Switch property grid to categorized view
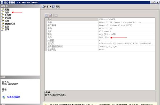 tap(47, 16)
